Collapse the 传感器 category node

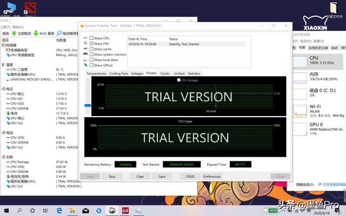4,45
